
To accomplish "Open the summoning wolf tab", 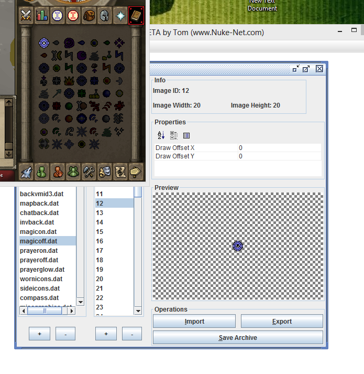I will click(x=26, y=172).
